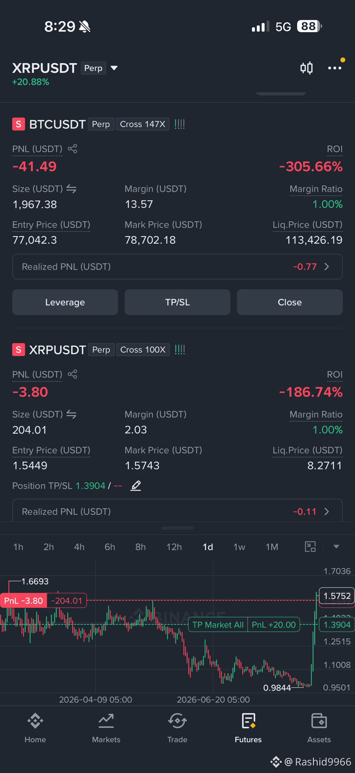Open the Assets wallet icon
Screen dimensions: 355x773
pos(319,721)
